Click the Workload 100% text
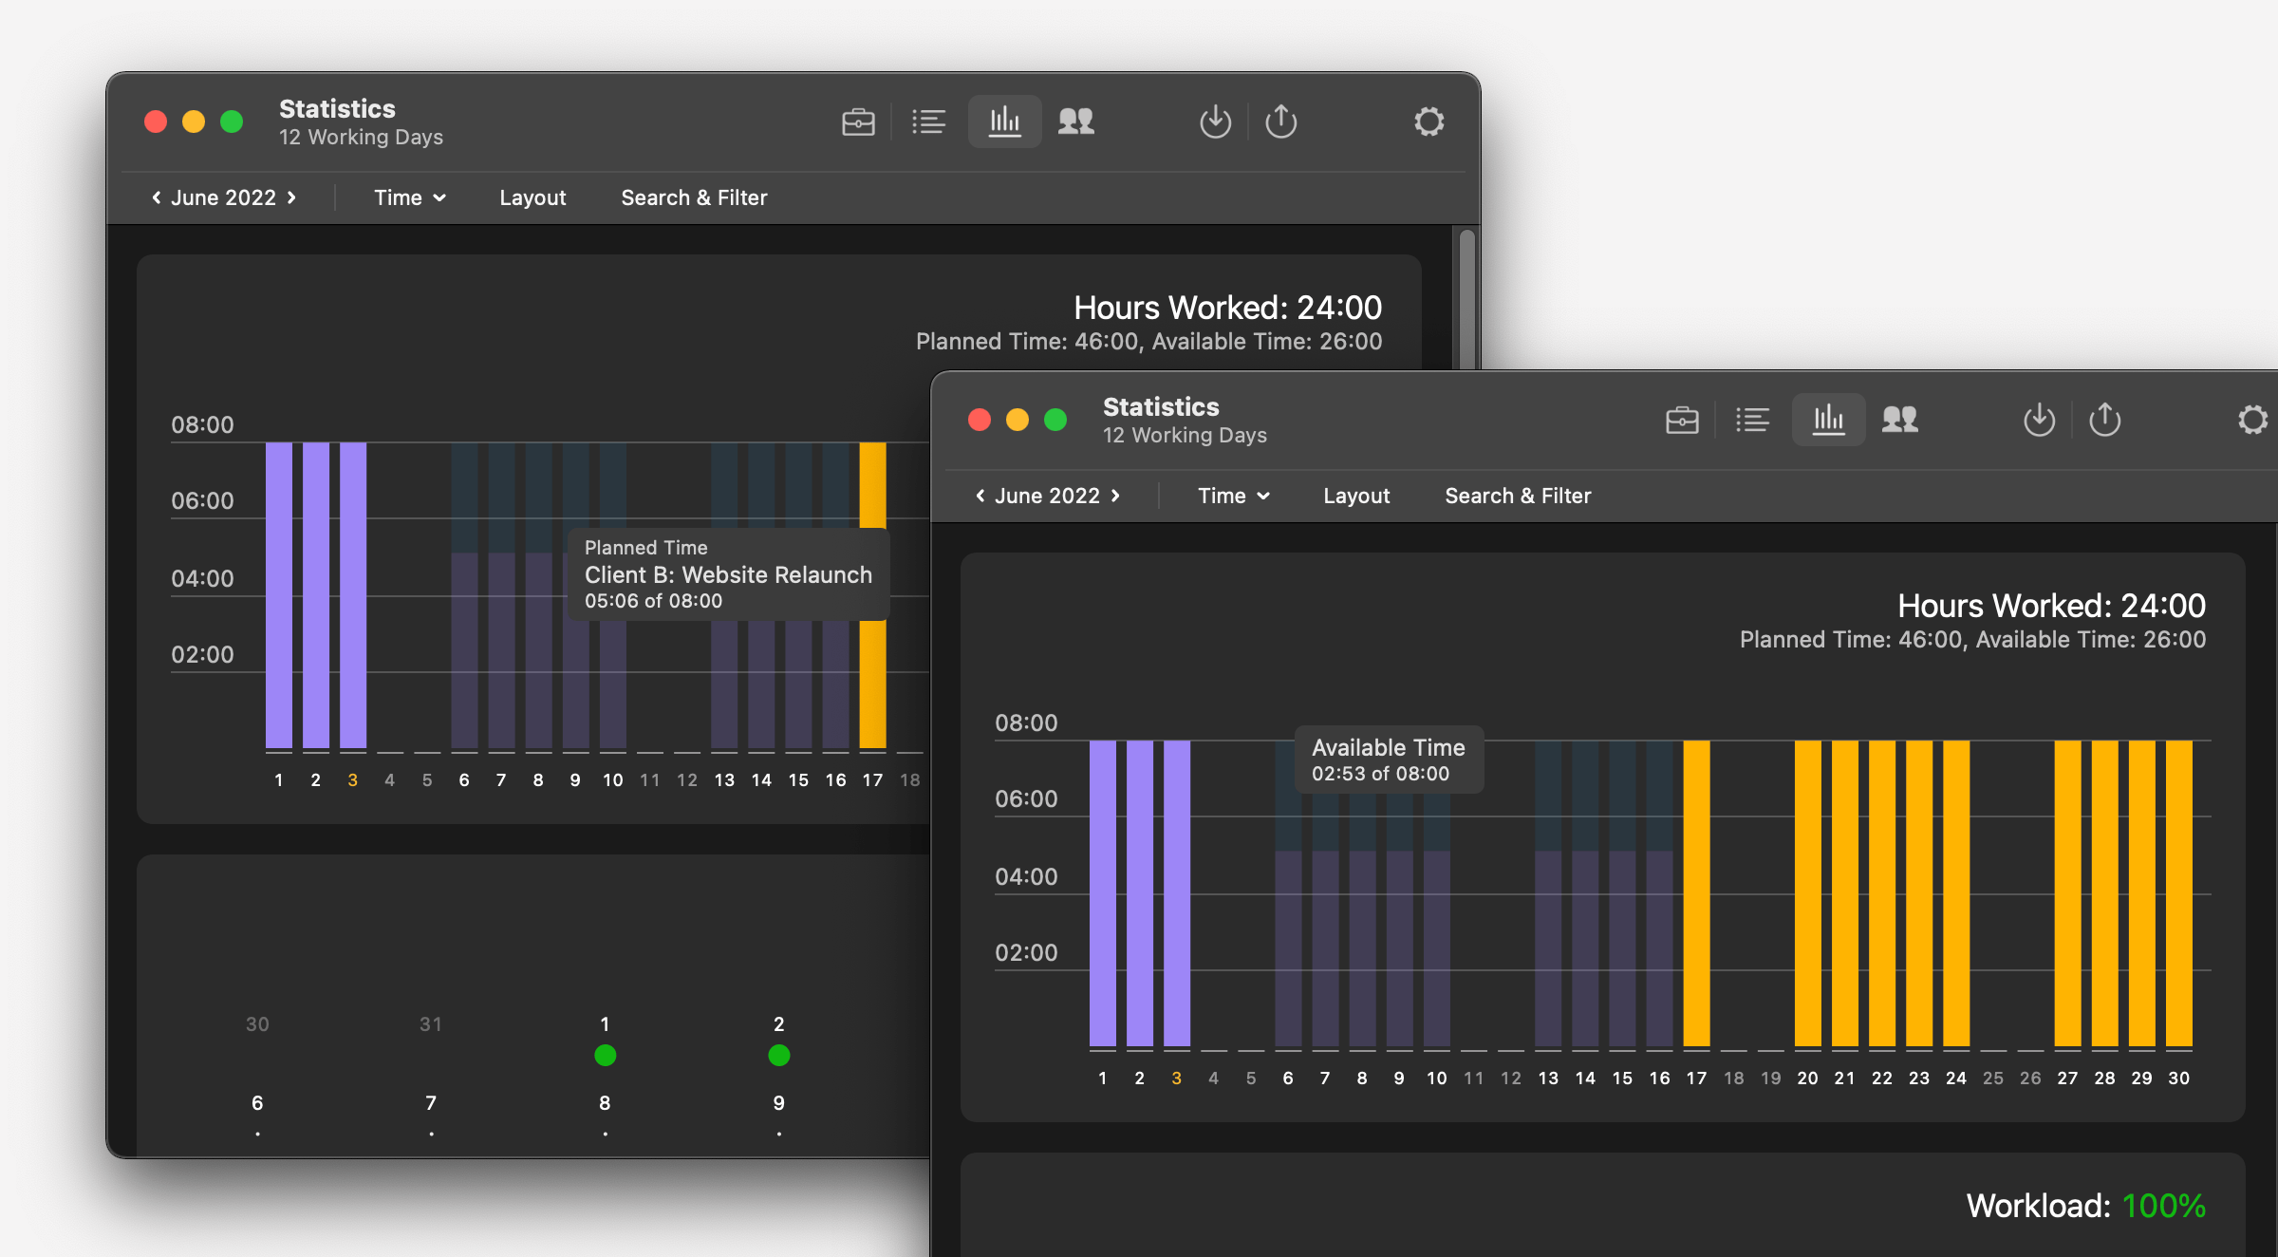2278x1257 pixels. pyautogui.click(x=2086, y=1206)
